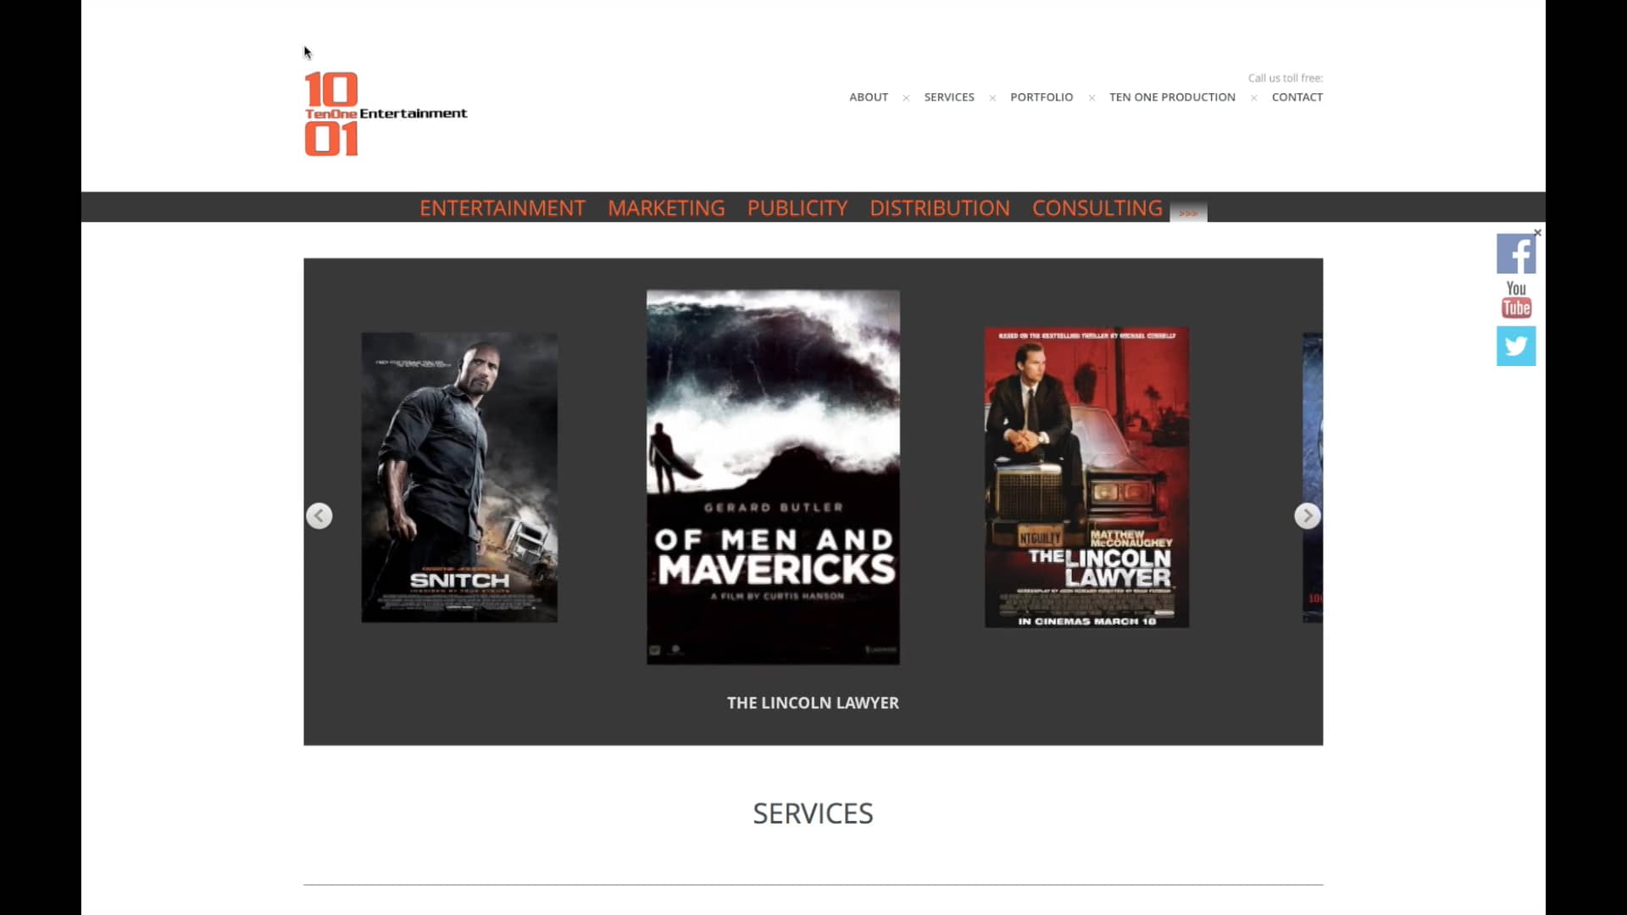This screenshot has height=915, width=1627.
Task: Open the Facebook social icon
Action: (1516, 253)
